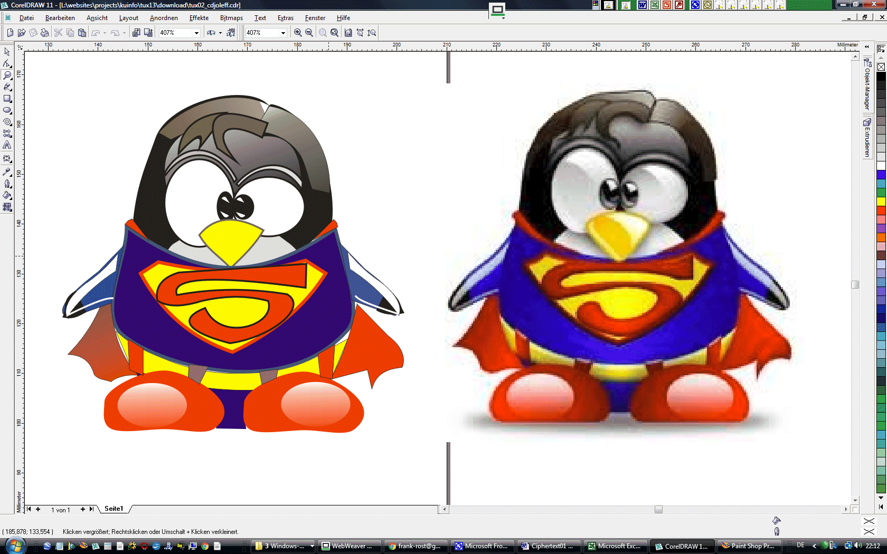Open the zoom toolbar 407% level dropdown
The width and height of the screenshot is (887, 554).
[283, 33]
